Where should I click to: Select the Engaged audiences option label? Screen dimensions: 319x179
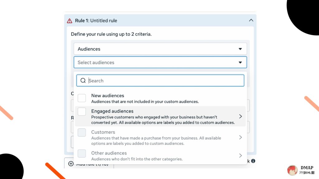tap(112, 111)
